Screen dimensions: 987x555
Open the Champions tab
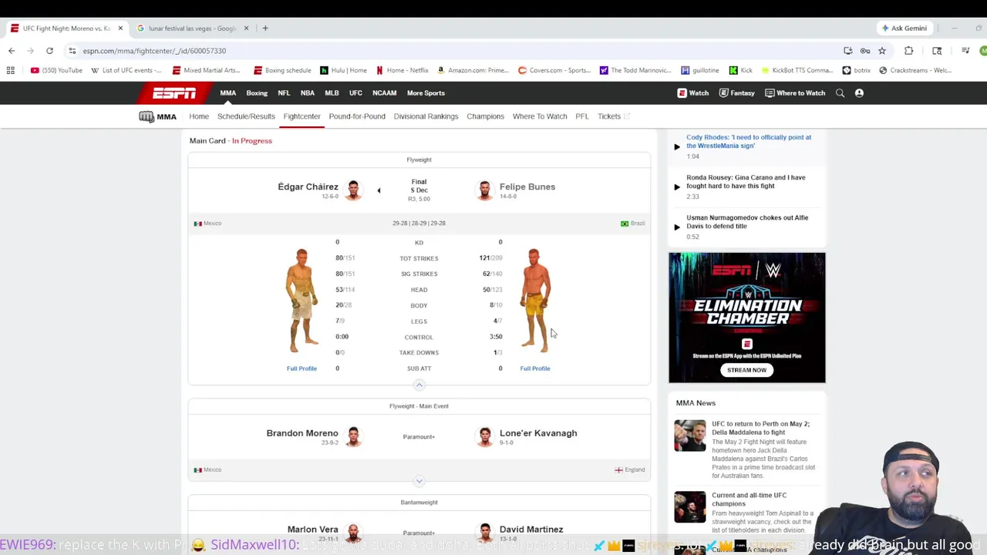click(485, 116)
